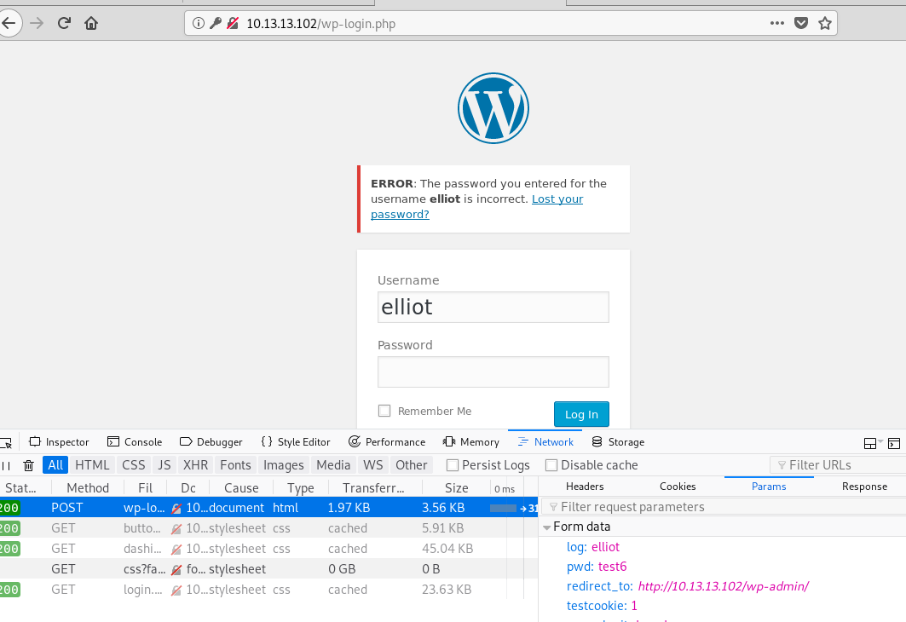Select the GET css?fa... request row
This screenshot has height=622, width=906.
tap(268, 569)
